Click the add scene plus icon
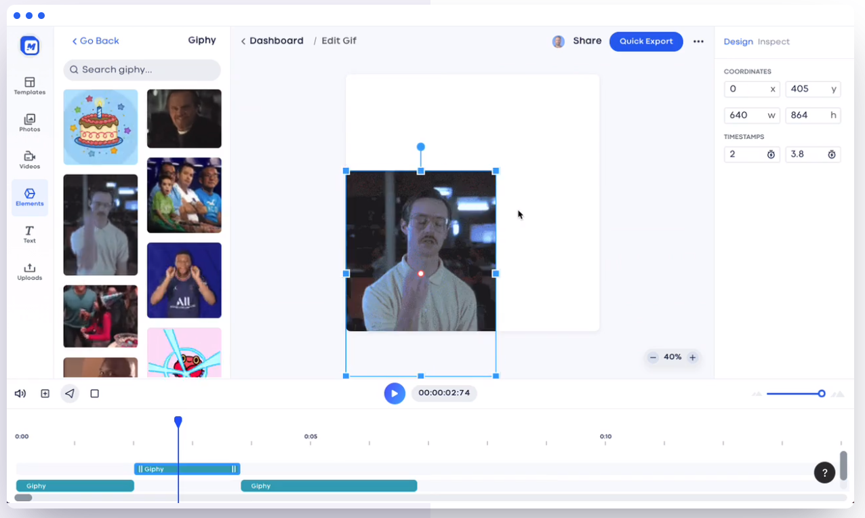865x518 pixels. [x=45, y=393]
